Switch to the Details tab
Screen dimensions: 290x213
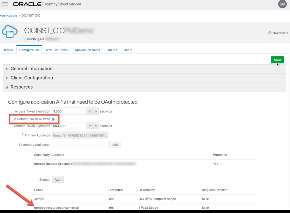point(8,50)
